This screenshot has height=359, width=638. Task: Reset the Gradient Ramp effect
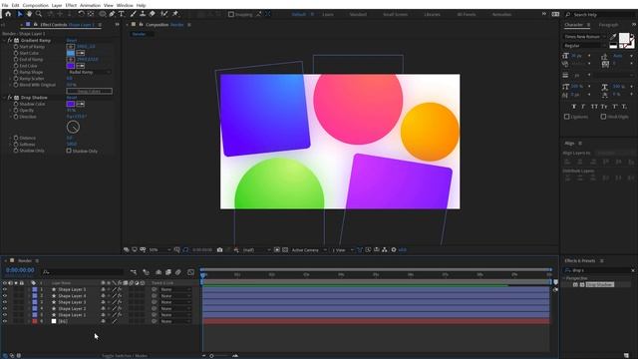click(71, 40)
